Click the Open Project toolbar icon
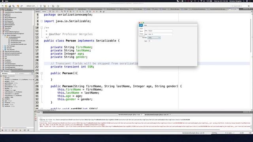Image resolution: width=253 pixels, height=142 pixels. (x=9, y=6)
